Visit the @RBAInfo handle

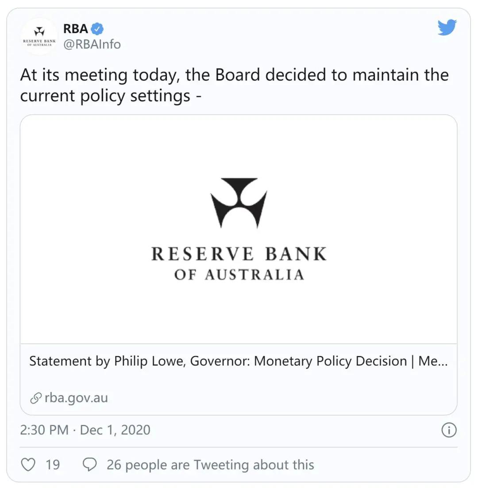(x=92, y=44)
